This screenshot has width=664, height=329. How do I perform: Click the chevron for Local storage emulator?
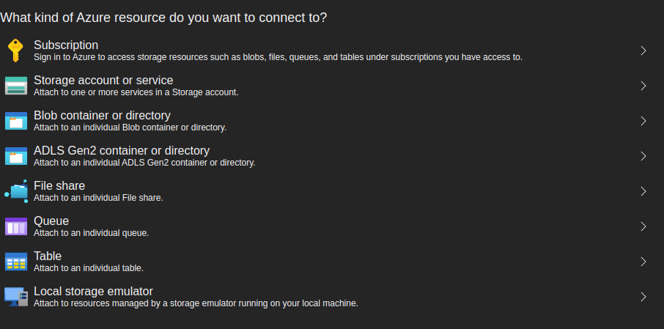pyautogui.click(x=643, y=297)
